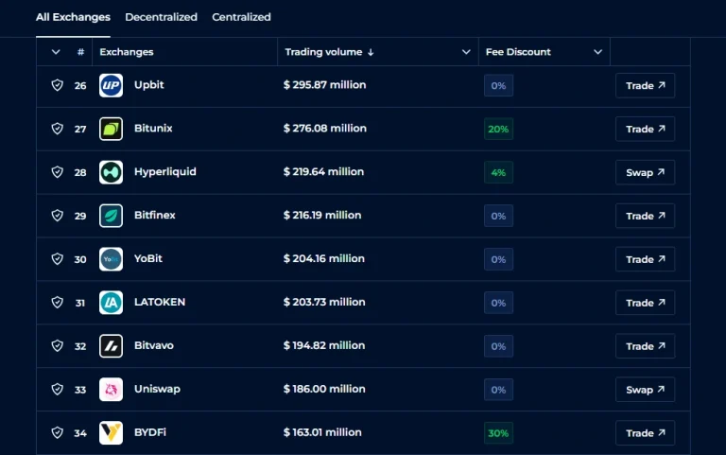This screenshot has height=455, width=726.
Task: Click the "$ 194.82 million" volume cell
Action: (324, 345)
